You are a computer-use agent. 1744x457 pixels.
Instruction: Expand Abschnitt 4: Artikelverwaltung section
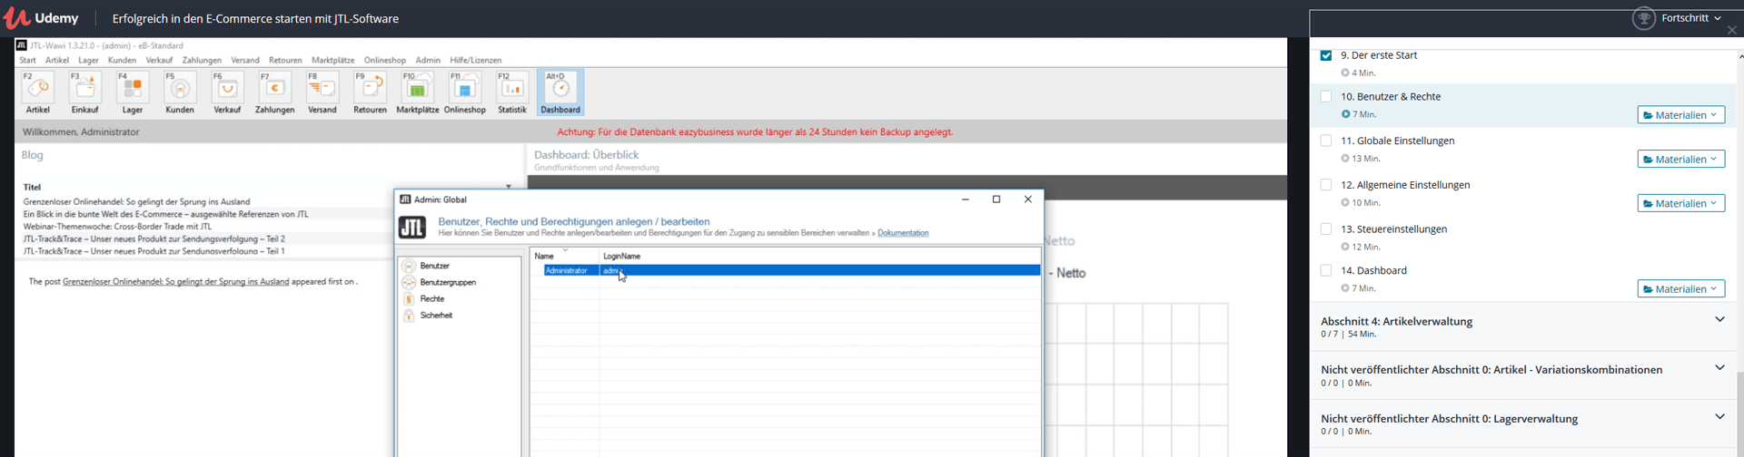1719,320
